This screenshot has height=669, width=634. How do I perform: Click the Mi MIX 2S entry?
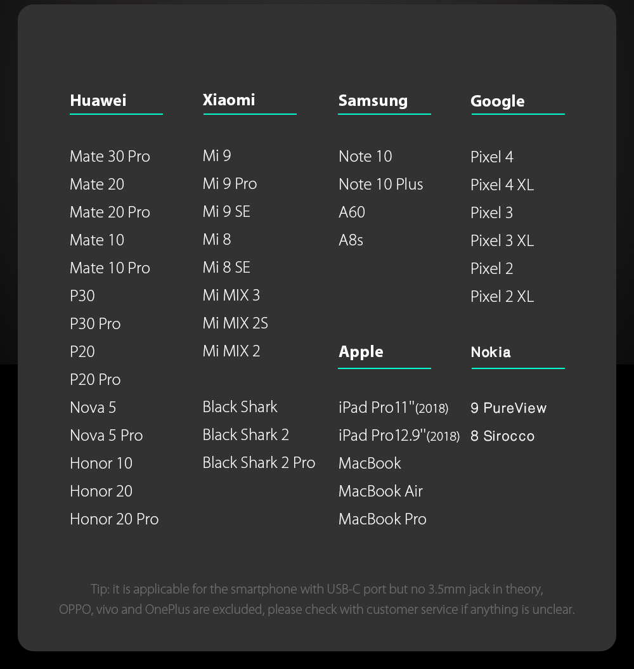(235, 323)
